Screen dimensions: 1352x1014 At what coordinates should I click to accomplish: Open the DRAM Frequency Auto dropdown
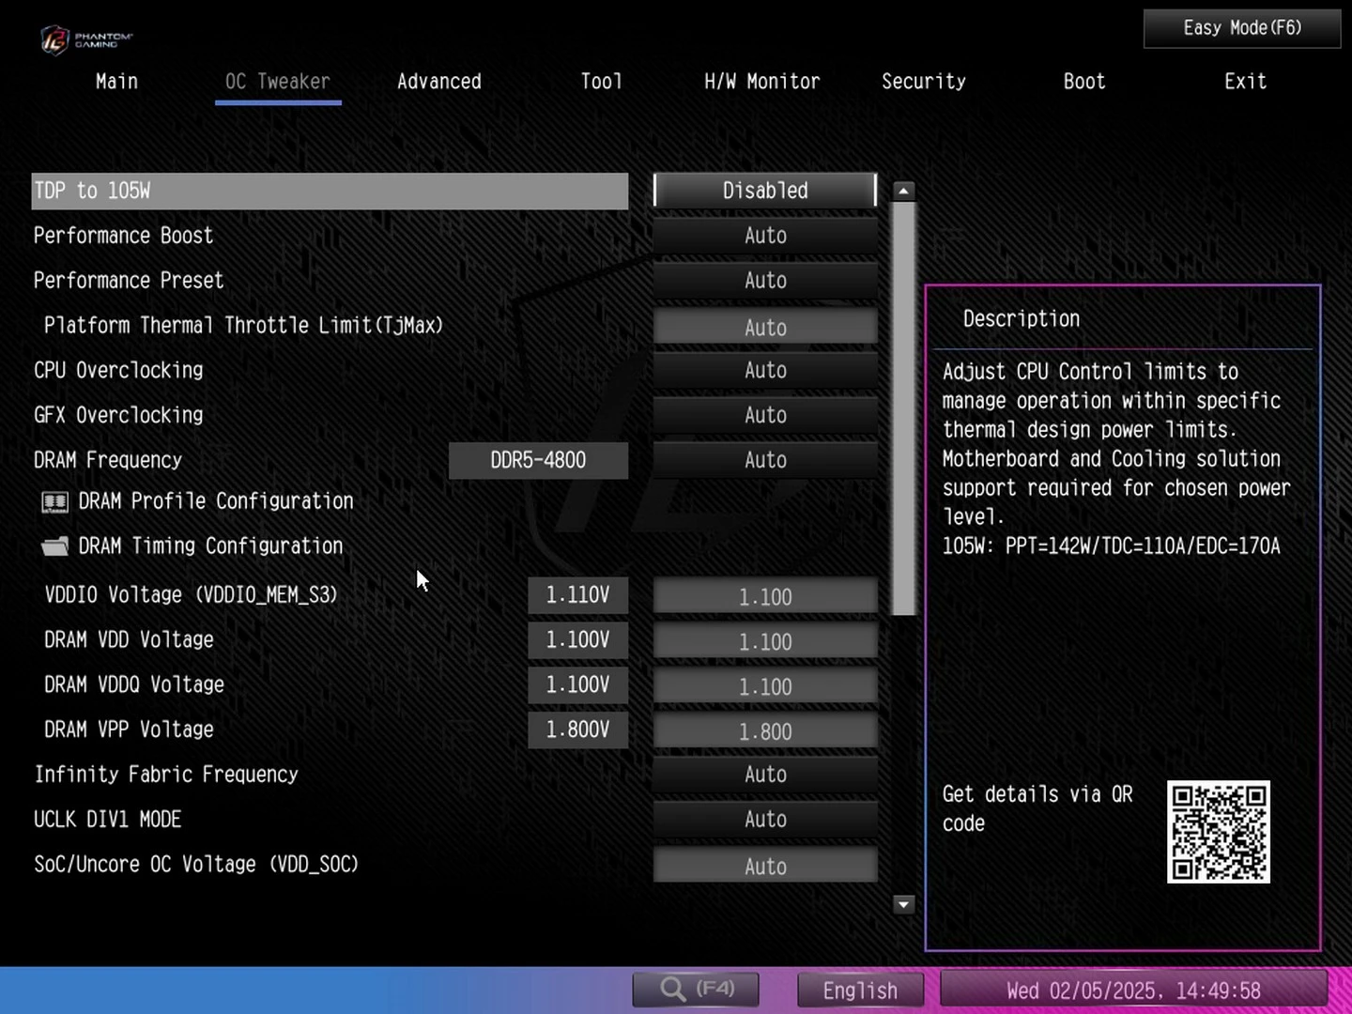tap(765, 460)
